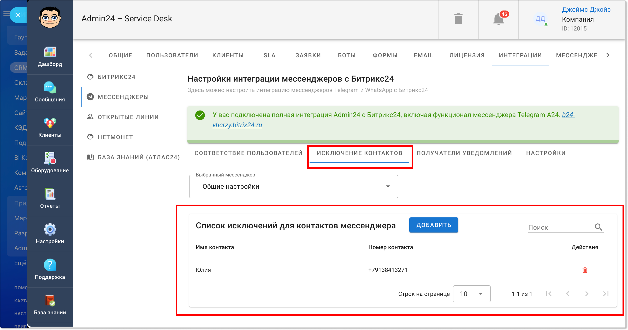The width and height of the screenshot is (628, 330).
Task: Open the Настройки gear icon
Action: click(50, 229)
